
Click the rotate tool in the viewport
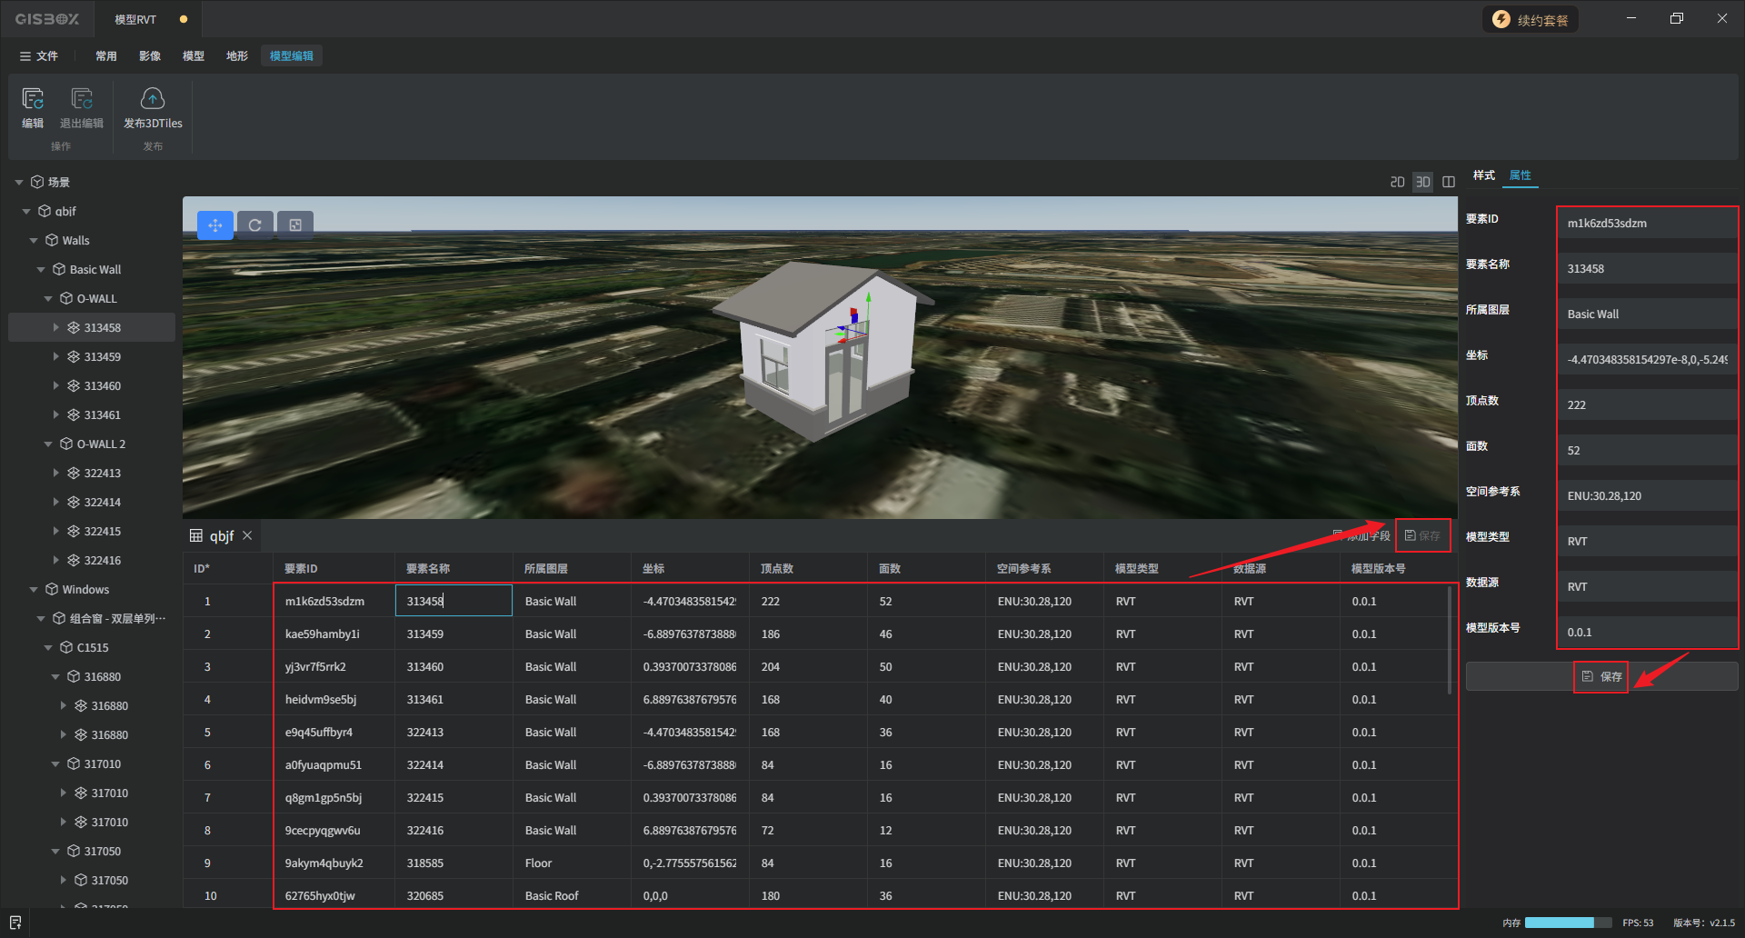(x=255, y=225)
